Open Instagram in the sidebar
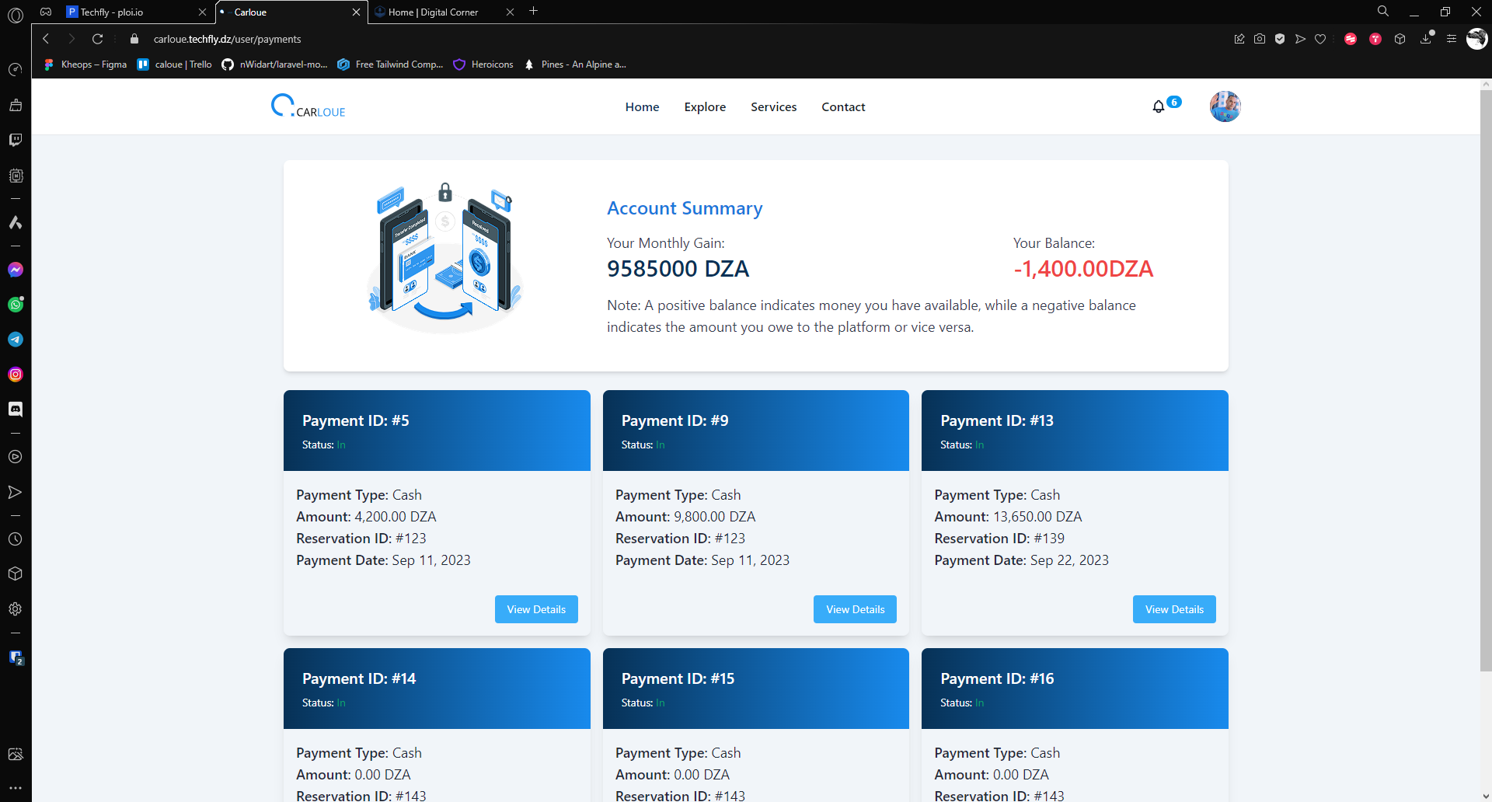1492x802 pixels. pos(16,375)
